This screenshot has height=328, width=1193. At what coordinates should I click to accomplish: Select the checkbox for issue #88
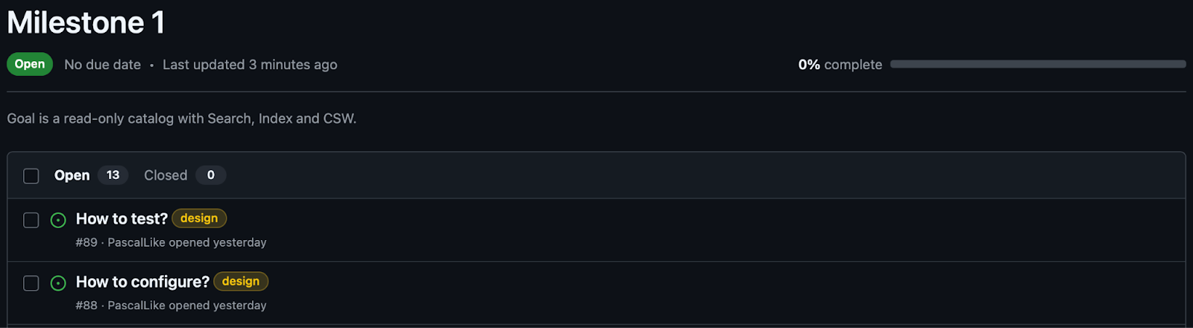31,283
